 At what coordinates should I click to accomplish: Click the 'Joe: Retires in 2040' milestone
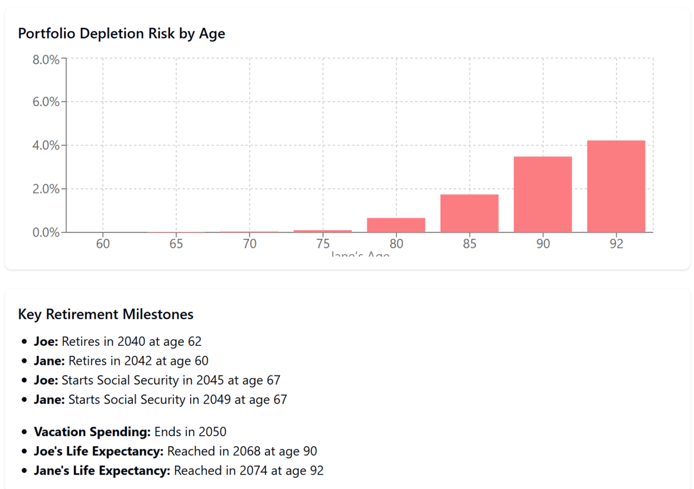117,341
